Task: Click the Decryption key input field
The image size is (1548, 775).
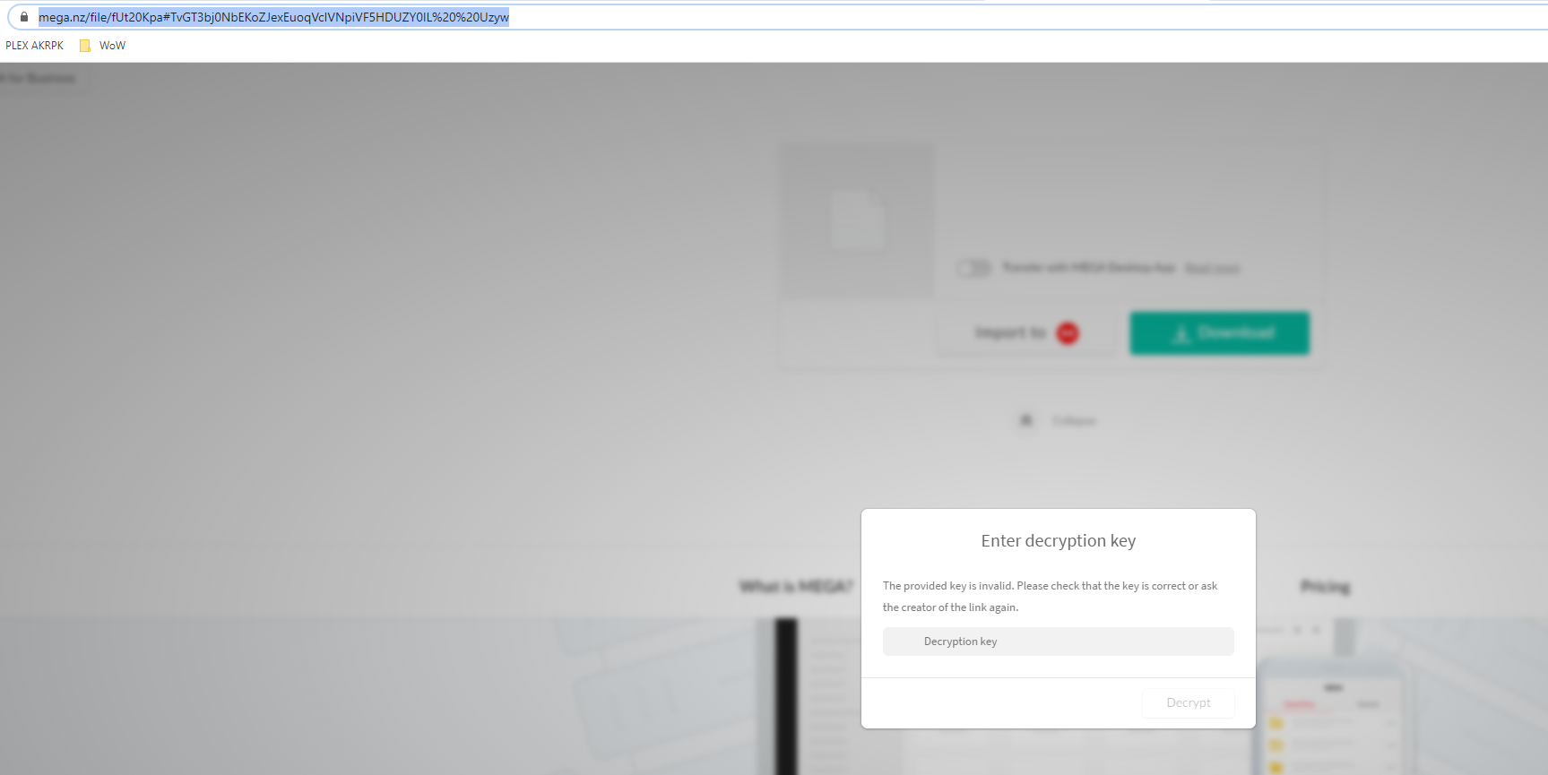Action: 1058,642
